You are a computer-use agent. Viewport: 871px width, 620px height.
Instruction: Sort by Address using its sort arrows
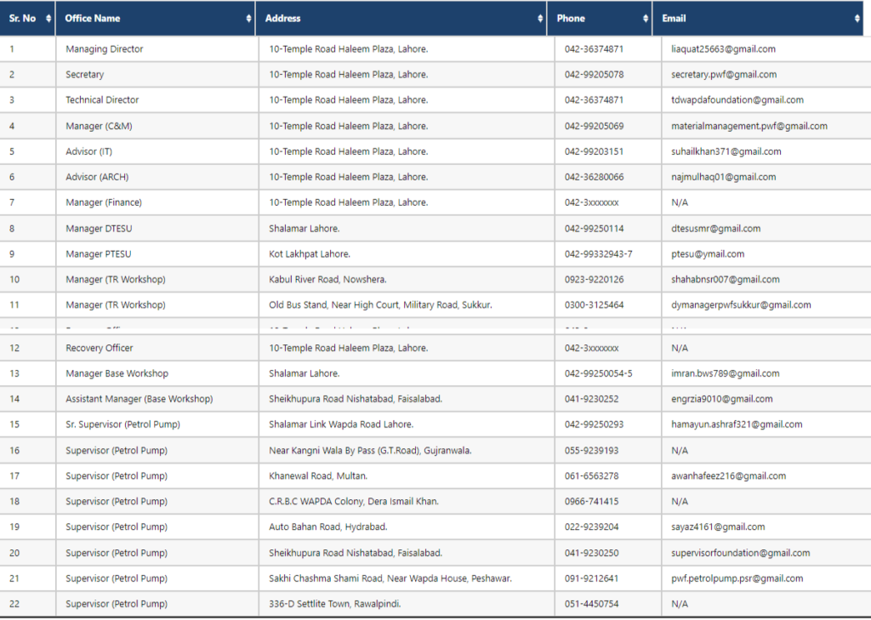coord(540,19)
